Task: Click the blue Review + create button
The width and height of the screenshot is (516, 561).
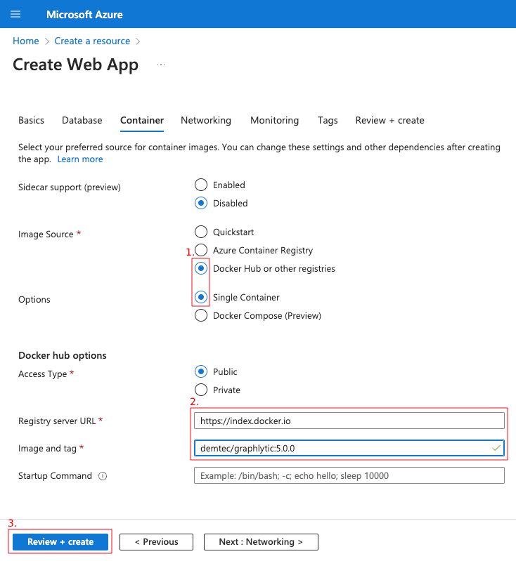Action: 60,541
